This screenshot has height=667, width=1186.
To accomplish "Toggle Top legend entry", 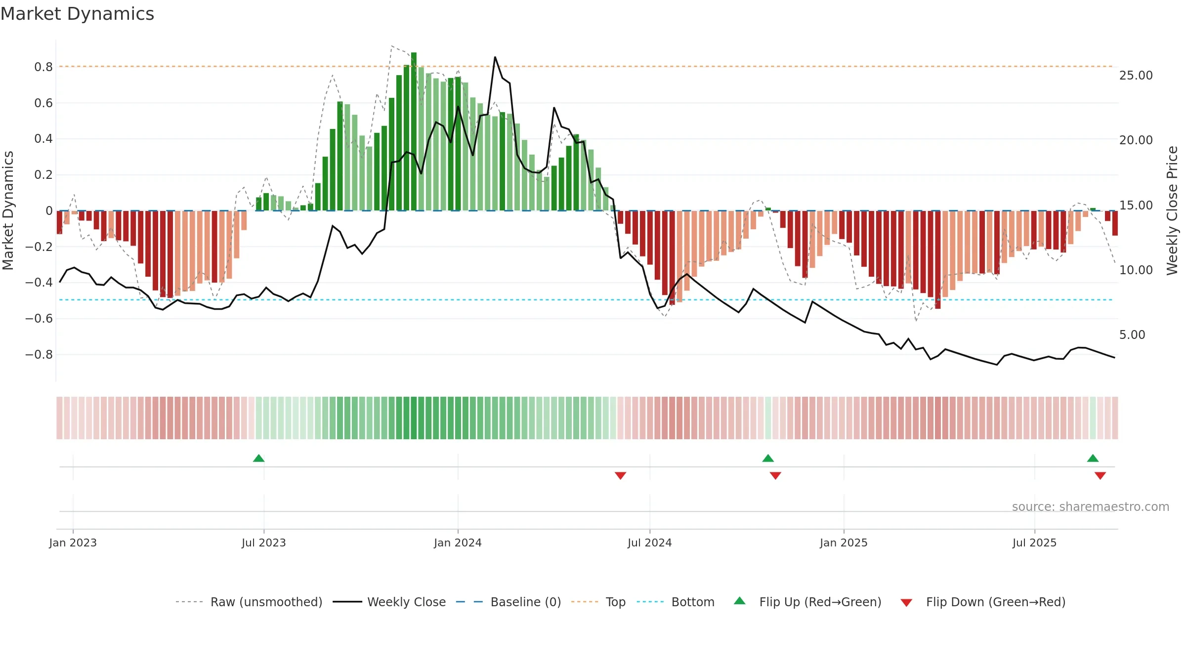I will click(x=598, y=602).
